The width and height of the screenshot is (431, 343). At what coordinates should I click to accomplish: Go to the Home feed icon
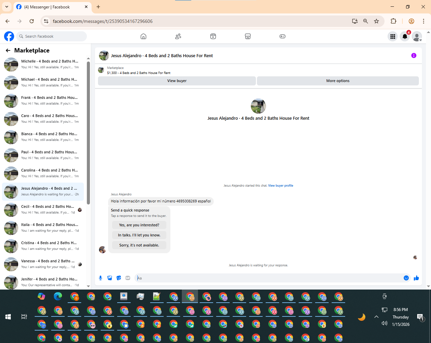(x=143, y=36)
